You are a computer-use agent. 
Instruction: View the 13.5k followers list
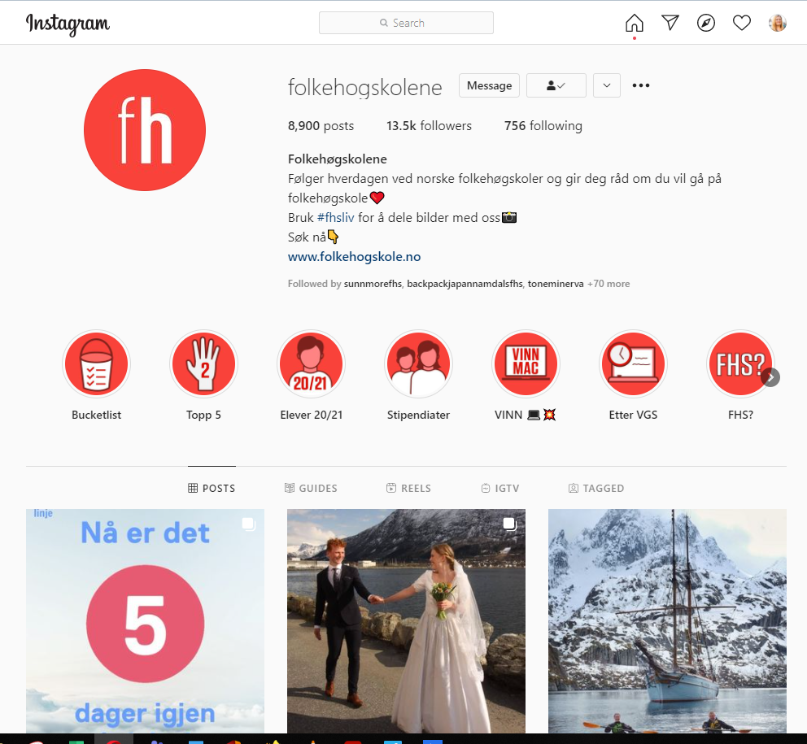[x=429, y=125]
